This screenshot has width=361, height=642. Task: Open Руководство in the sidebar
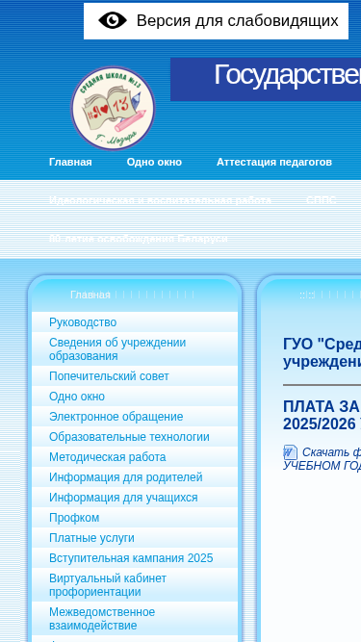[83, 322]
